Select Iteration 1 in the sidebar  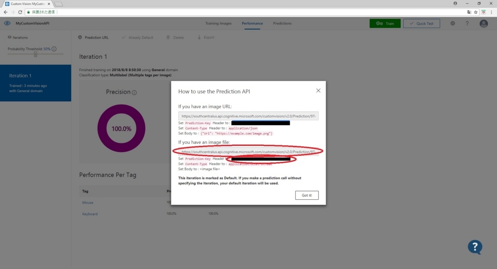click(35, 83)
